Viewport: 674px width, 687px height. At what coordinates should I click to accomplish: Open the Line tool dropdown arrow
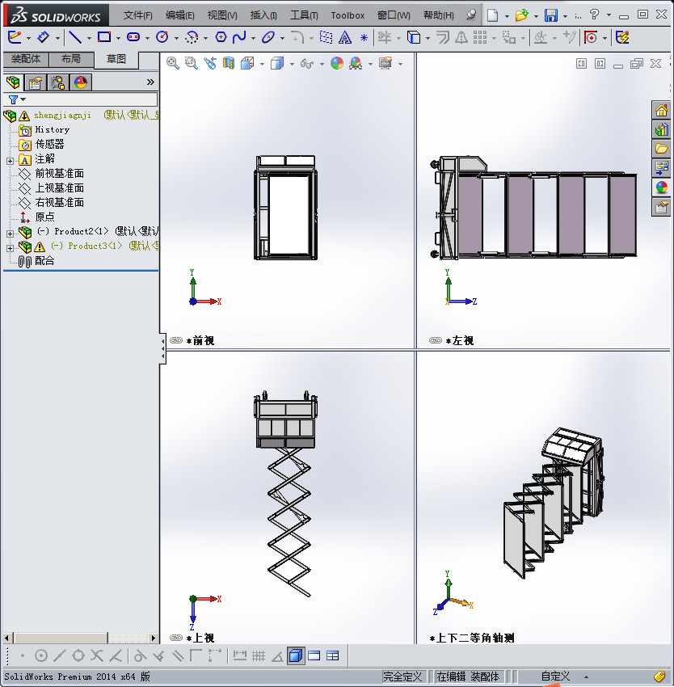tap(89, 38)
